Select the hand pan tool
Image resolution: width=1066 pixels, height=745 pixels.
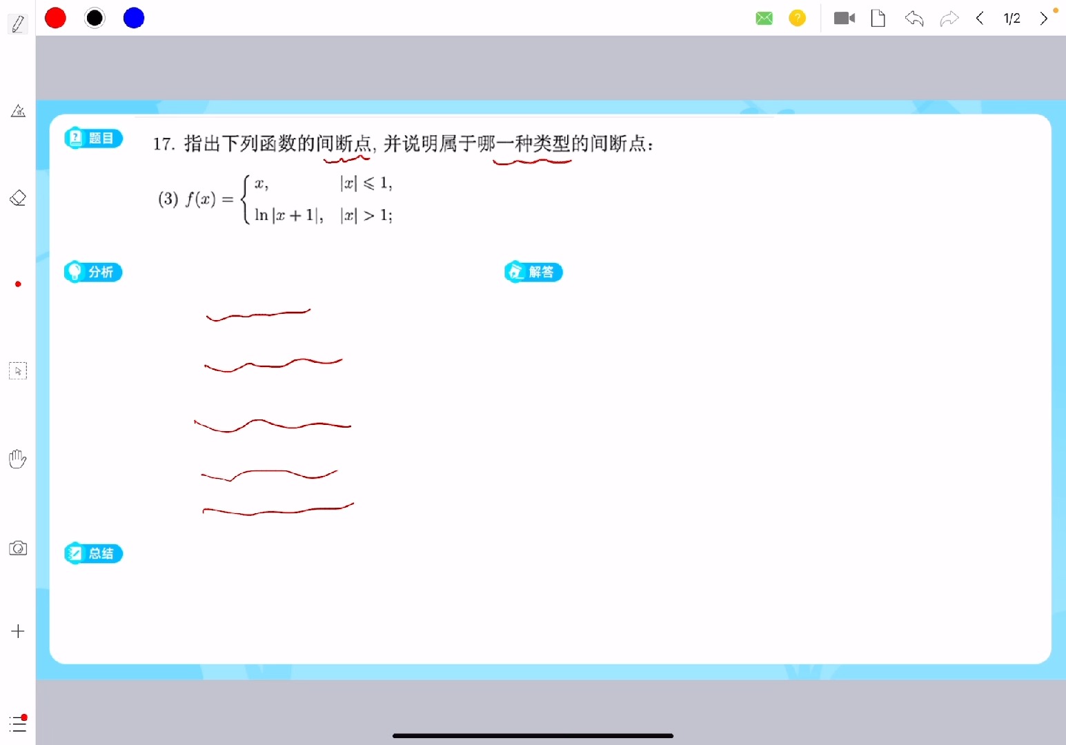18,459
